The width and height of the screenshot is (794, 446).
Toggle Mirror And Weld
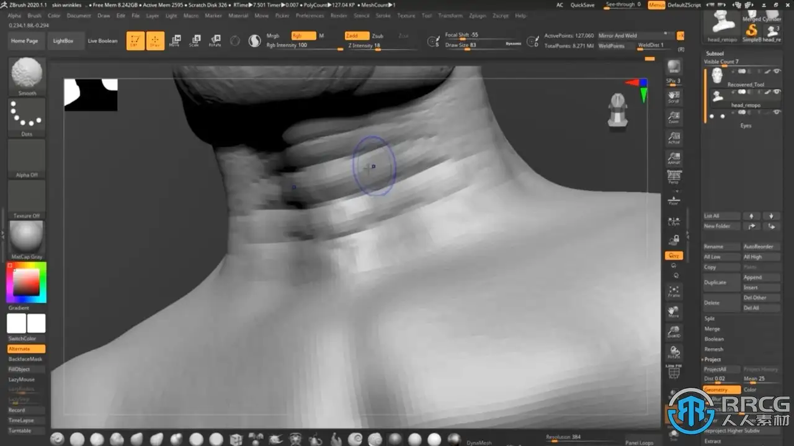635,36
